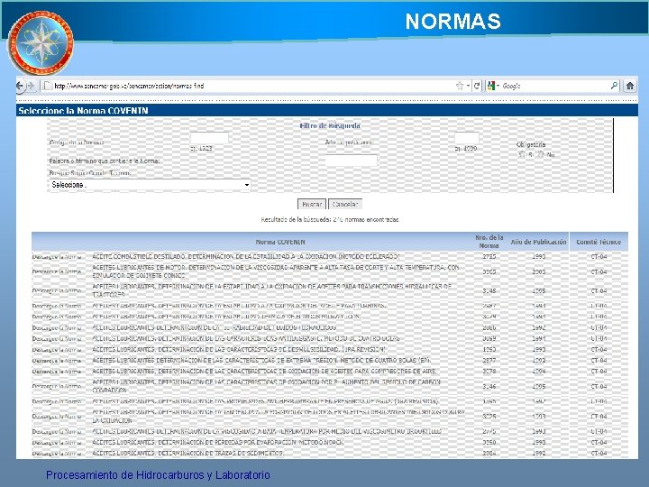The height and width of the screenshot is (487, 649).
Task: Click the Buscar button
Action: coord(312,204)
